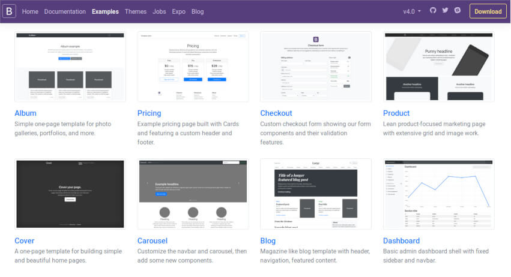Screen dimensions: 511x277
Task: Click the Blog preview thumbnail
Action: click(x=316, y=194)
